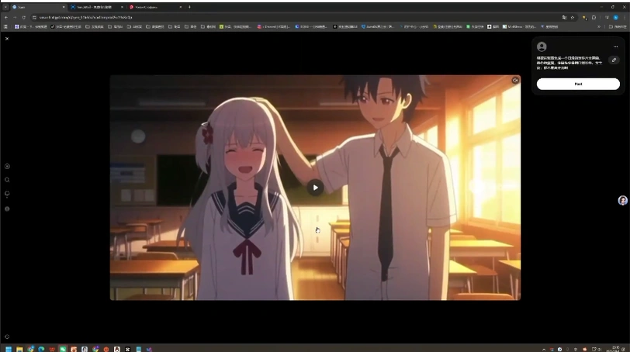
Task: Reload the page with the refresh button
Action: coord(23,17)
